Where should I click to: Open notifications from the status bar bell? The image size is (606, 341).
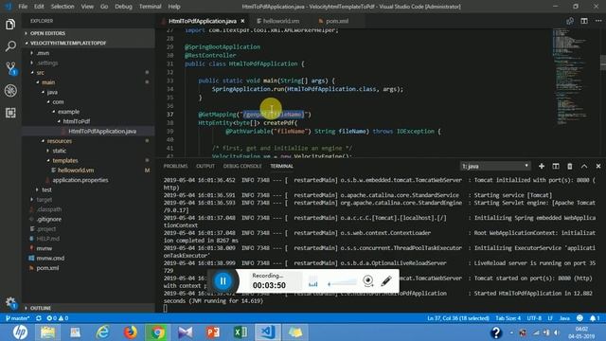pos(595,318)
